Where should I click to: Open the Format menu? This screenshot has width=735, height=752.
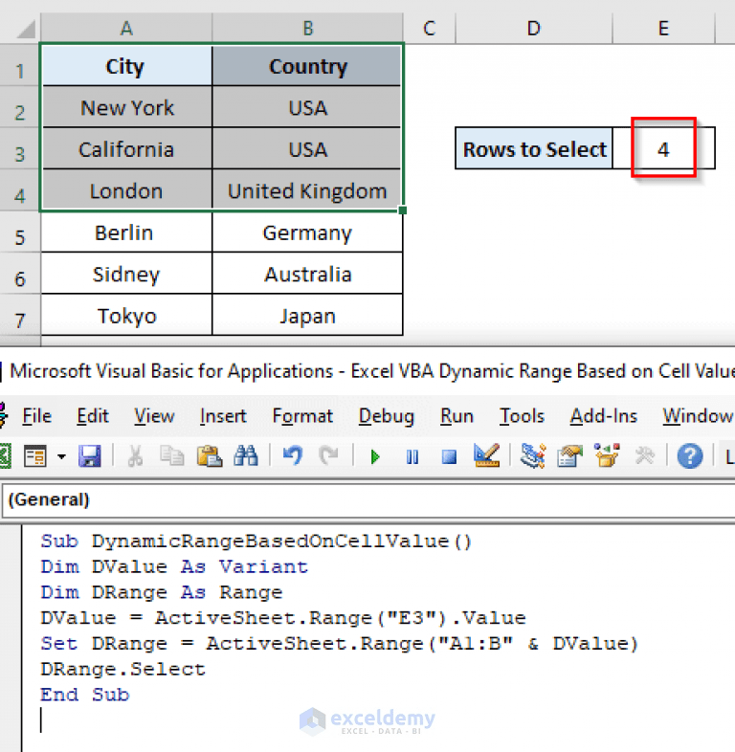(x=302, y=416)
